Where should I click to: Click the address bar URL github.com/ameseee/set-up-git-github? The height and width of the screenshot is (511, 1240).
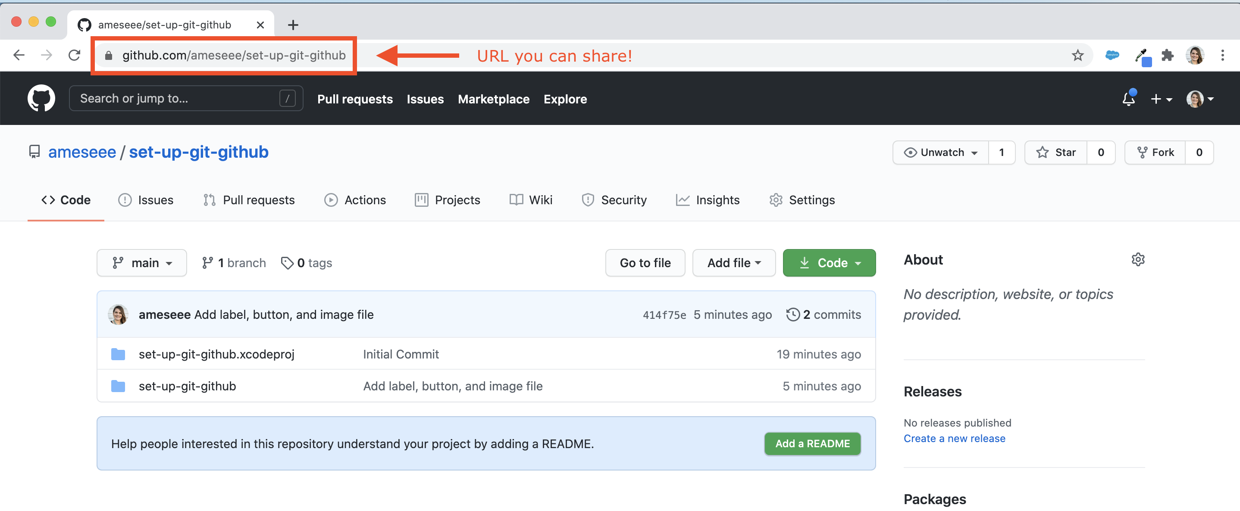pyautogui.click(x=234, y=56)
